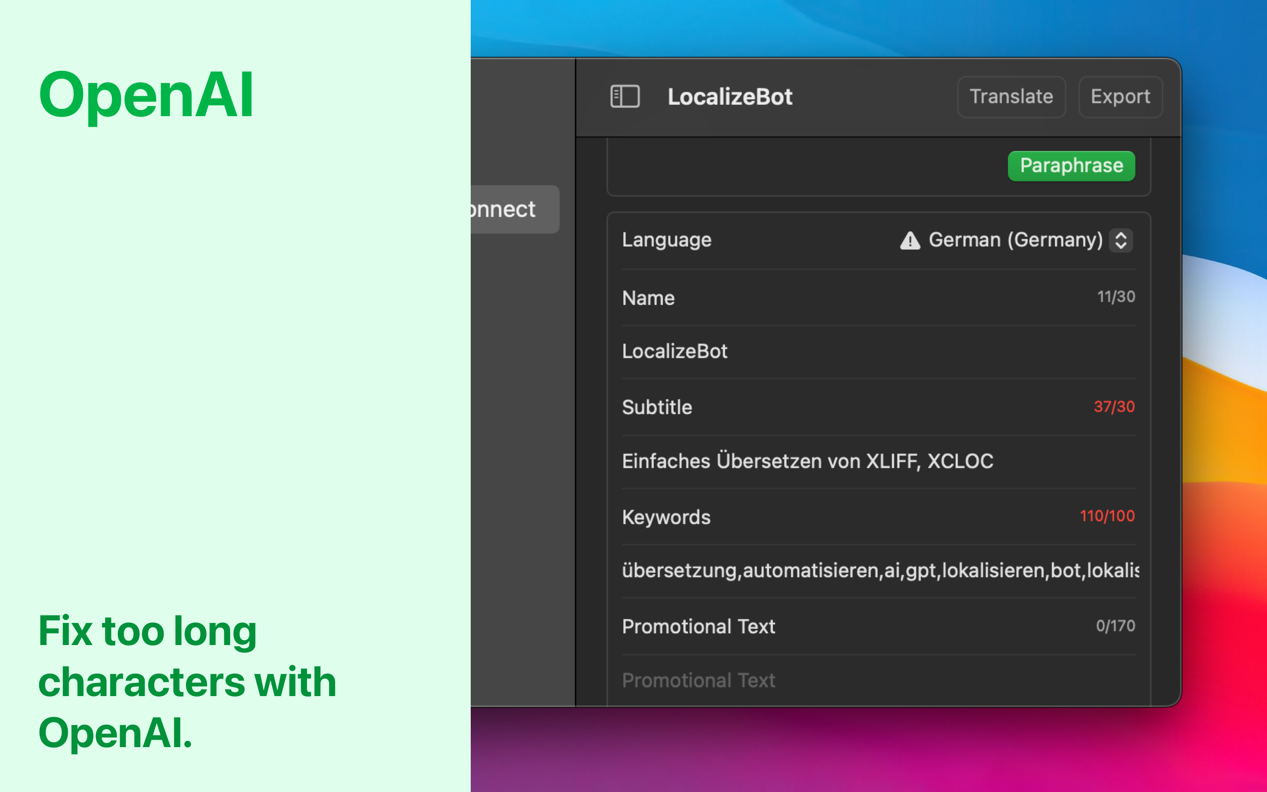Click the empty Promotional Text field

point(879,680)
